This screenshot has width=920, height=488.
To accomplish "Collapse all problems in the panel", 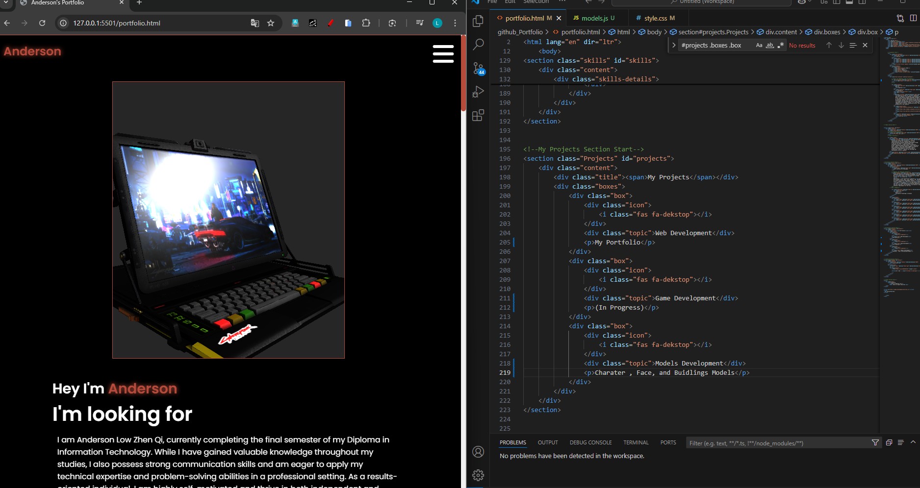I will tap(889, 442).
